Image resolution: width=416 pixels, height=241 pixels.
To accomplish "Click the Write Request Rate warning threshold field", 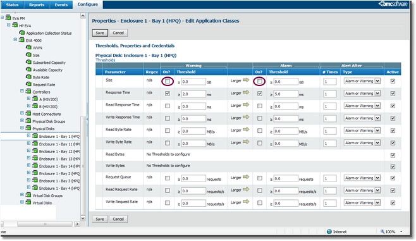I will click(193, 203).
